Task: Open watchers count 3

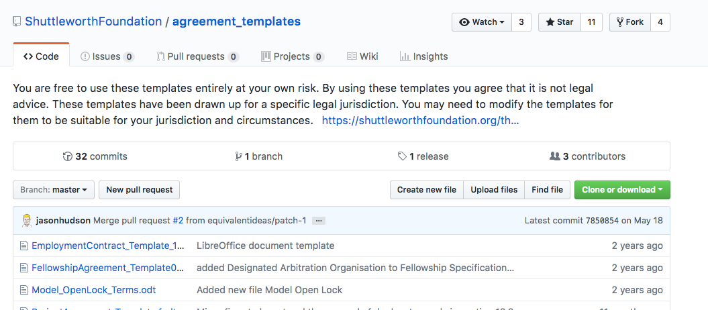Action: [x=521, y=22]
